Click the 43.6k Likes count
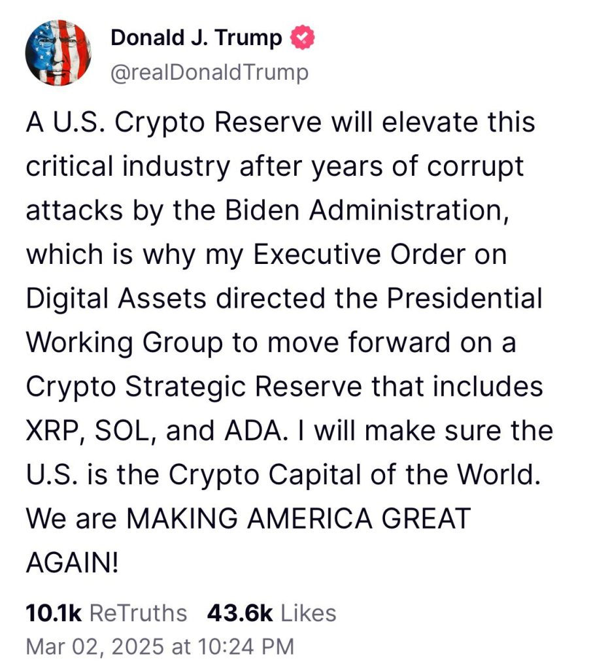Screen dimensions: 591x669 (271, 613)
